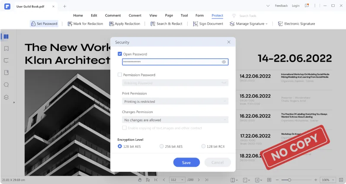The height and width of the screenshot is (184, 346).
Task: Enable the Permission Password checkbox
Action: coord(120,75)
